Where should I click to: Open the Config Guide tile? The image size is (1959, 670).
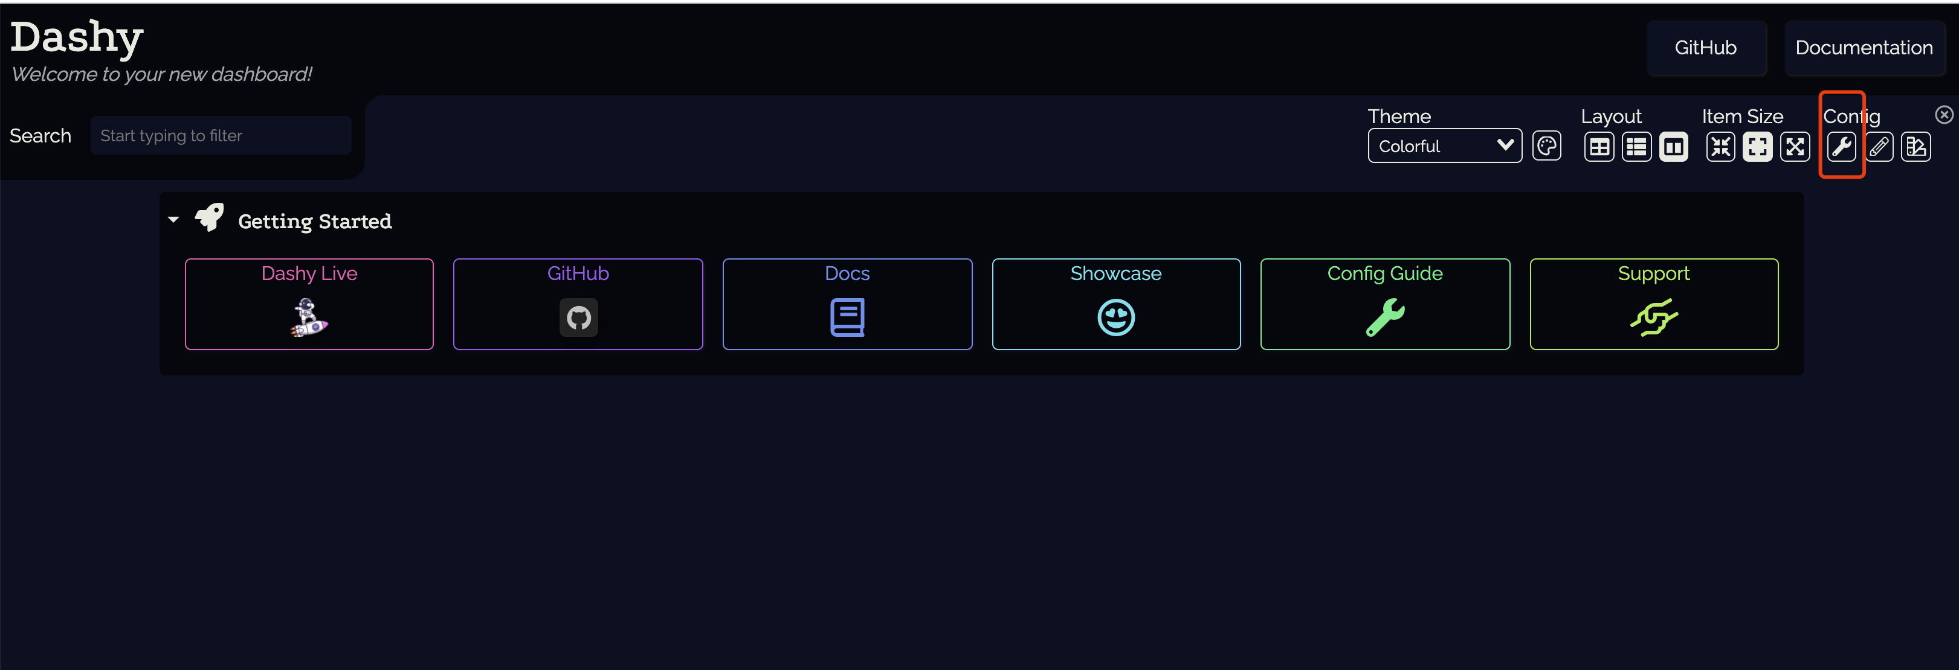click(x=1384, y=304)
